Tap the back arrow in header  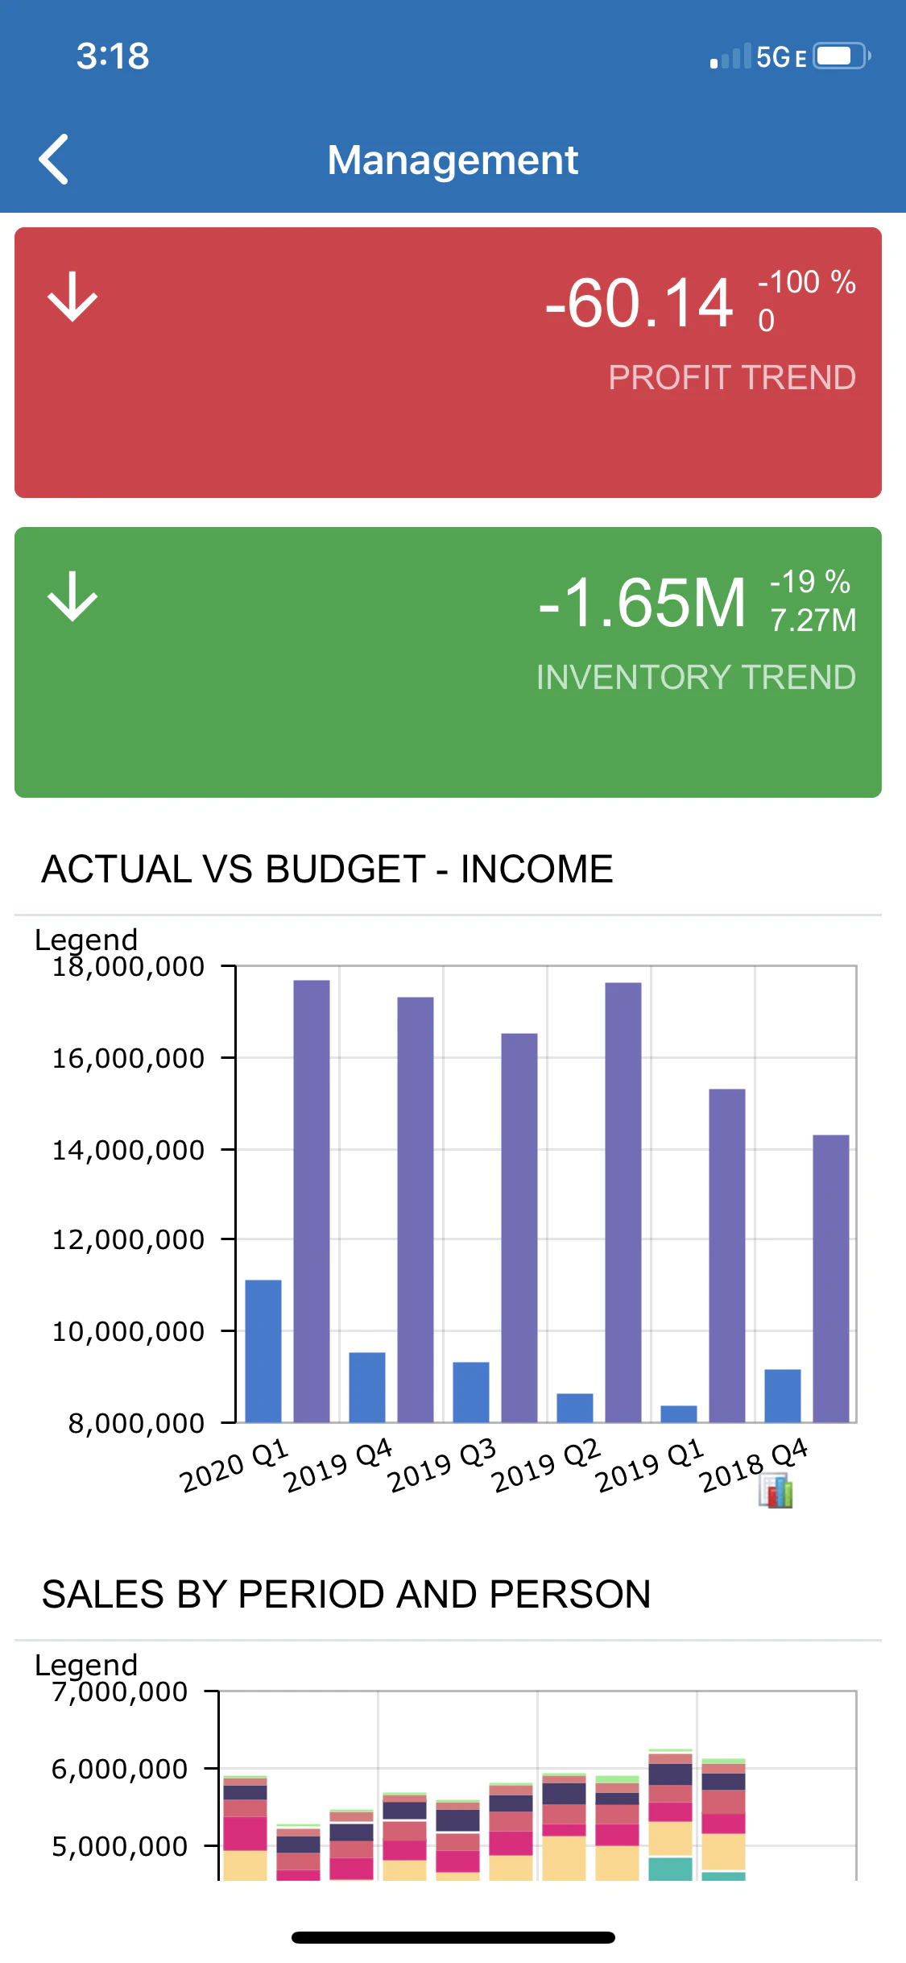[53, 160]
